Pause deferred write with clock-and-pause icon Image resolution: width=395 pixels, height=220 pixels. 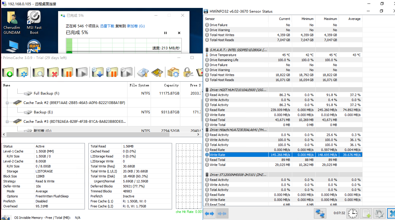pyautogui.click(x=112, y=72)
